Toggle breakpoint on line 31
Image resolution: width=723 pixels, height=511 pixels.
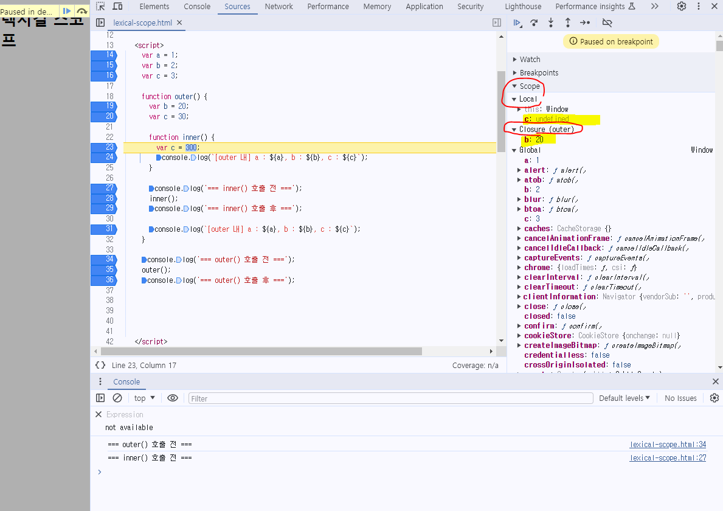coord(104,229)
